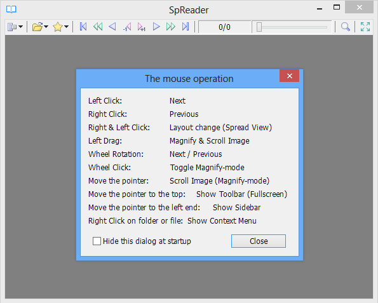
Task: Click the SpReader book icon in title bar
Action: pos(11,10)
